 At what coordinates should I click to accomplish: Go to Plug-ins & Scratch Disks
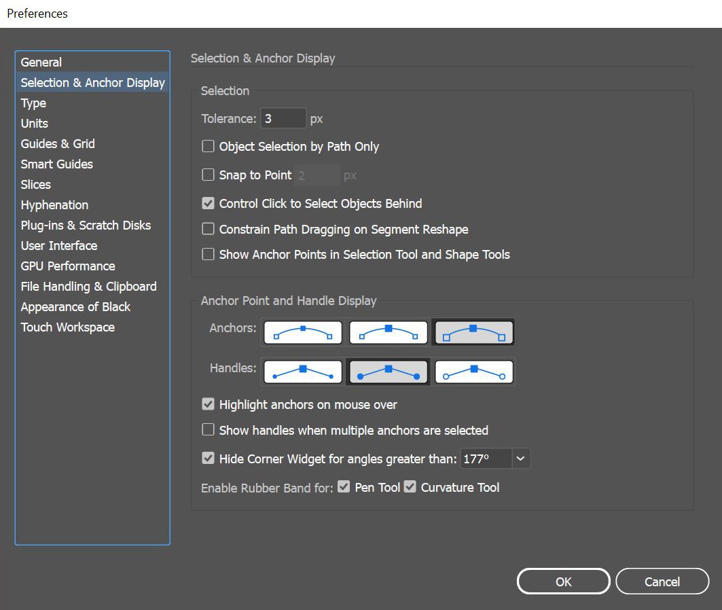tap(92, 225)
